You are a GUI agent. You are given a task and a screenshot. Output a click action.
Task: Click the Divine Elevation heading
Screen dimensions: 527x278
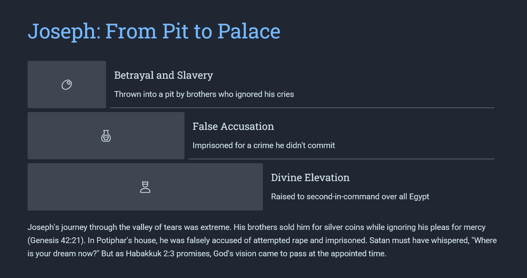pyautogui.click(x=310, y=178)
